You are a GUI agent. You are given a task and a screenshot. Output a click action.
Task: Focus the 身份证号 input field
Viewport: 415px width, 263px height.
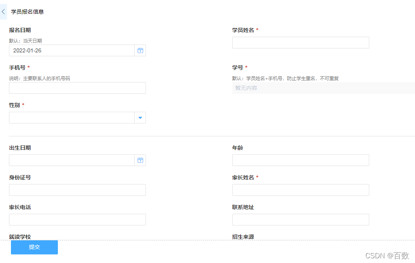click(77, 190)
